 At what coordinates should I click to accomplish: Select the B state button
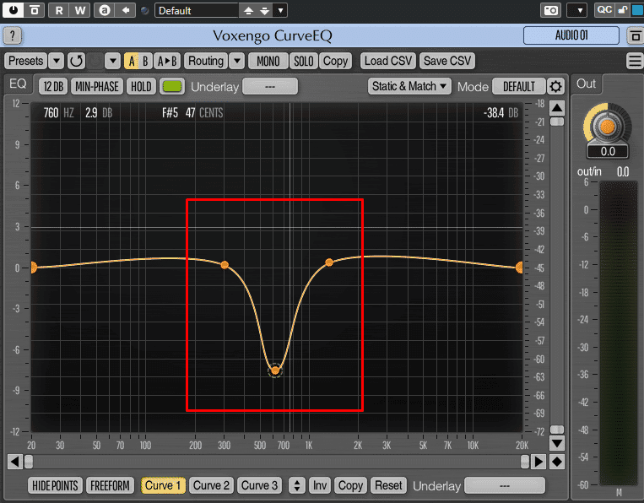145,61
